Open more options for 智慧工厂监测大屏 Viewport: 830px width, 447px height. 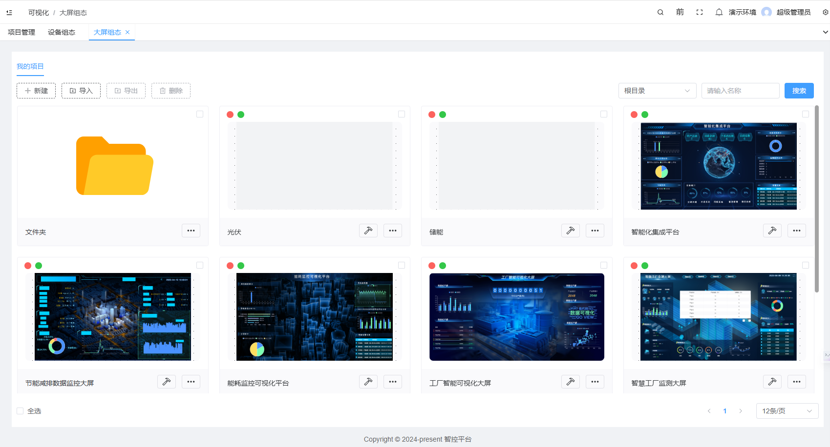point(797,382)
